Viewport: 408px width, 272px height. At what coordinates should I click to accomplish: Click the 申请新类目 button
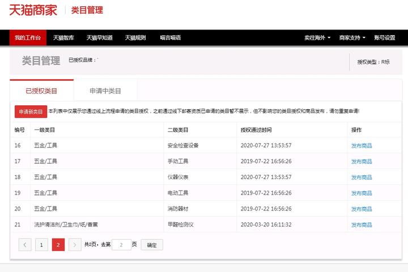[31, 111]
